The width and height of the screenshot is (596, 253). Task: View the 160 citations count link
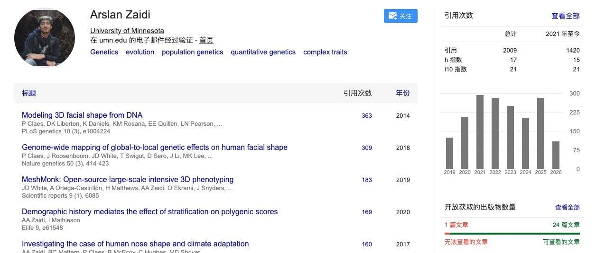pyautogui.click(x=367, y=244)
